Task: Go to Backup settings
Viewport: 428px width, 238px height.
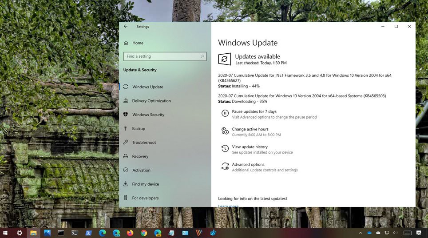Action: coord(139,129)
